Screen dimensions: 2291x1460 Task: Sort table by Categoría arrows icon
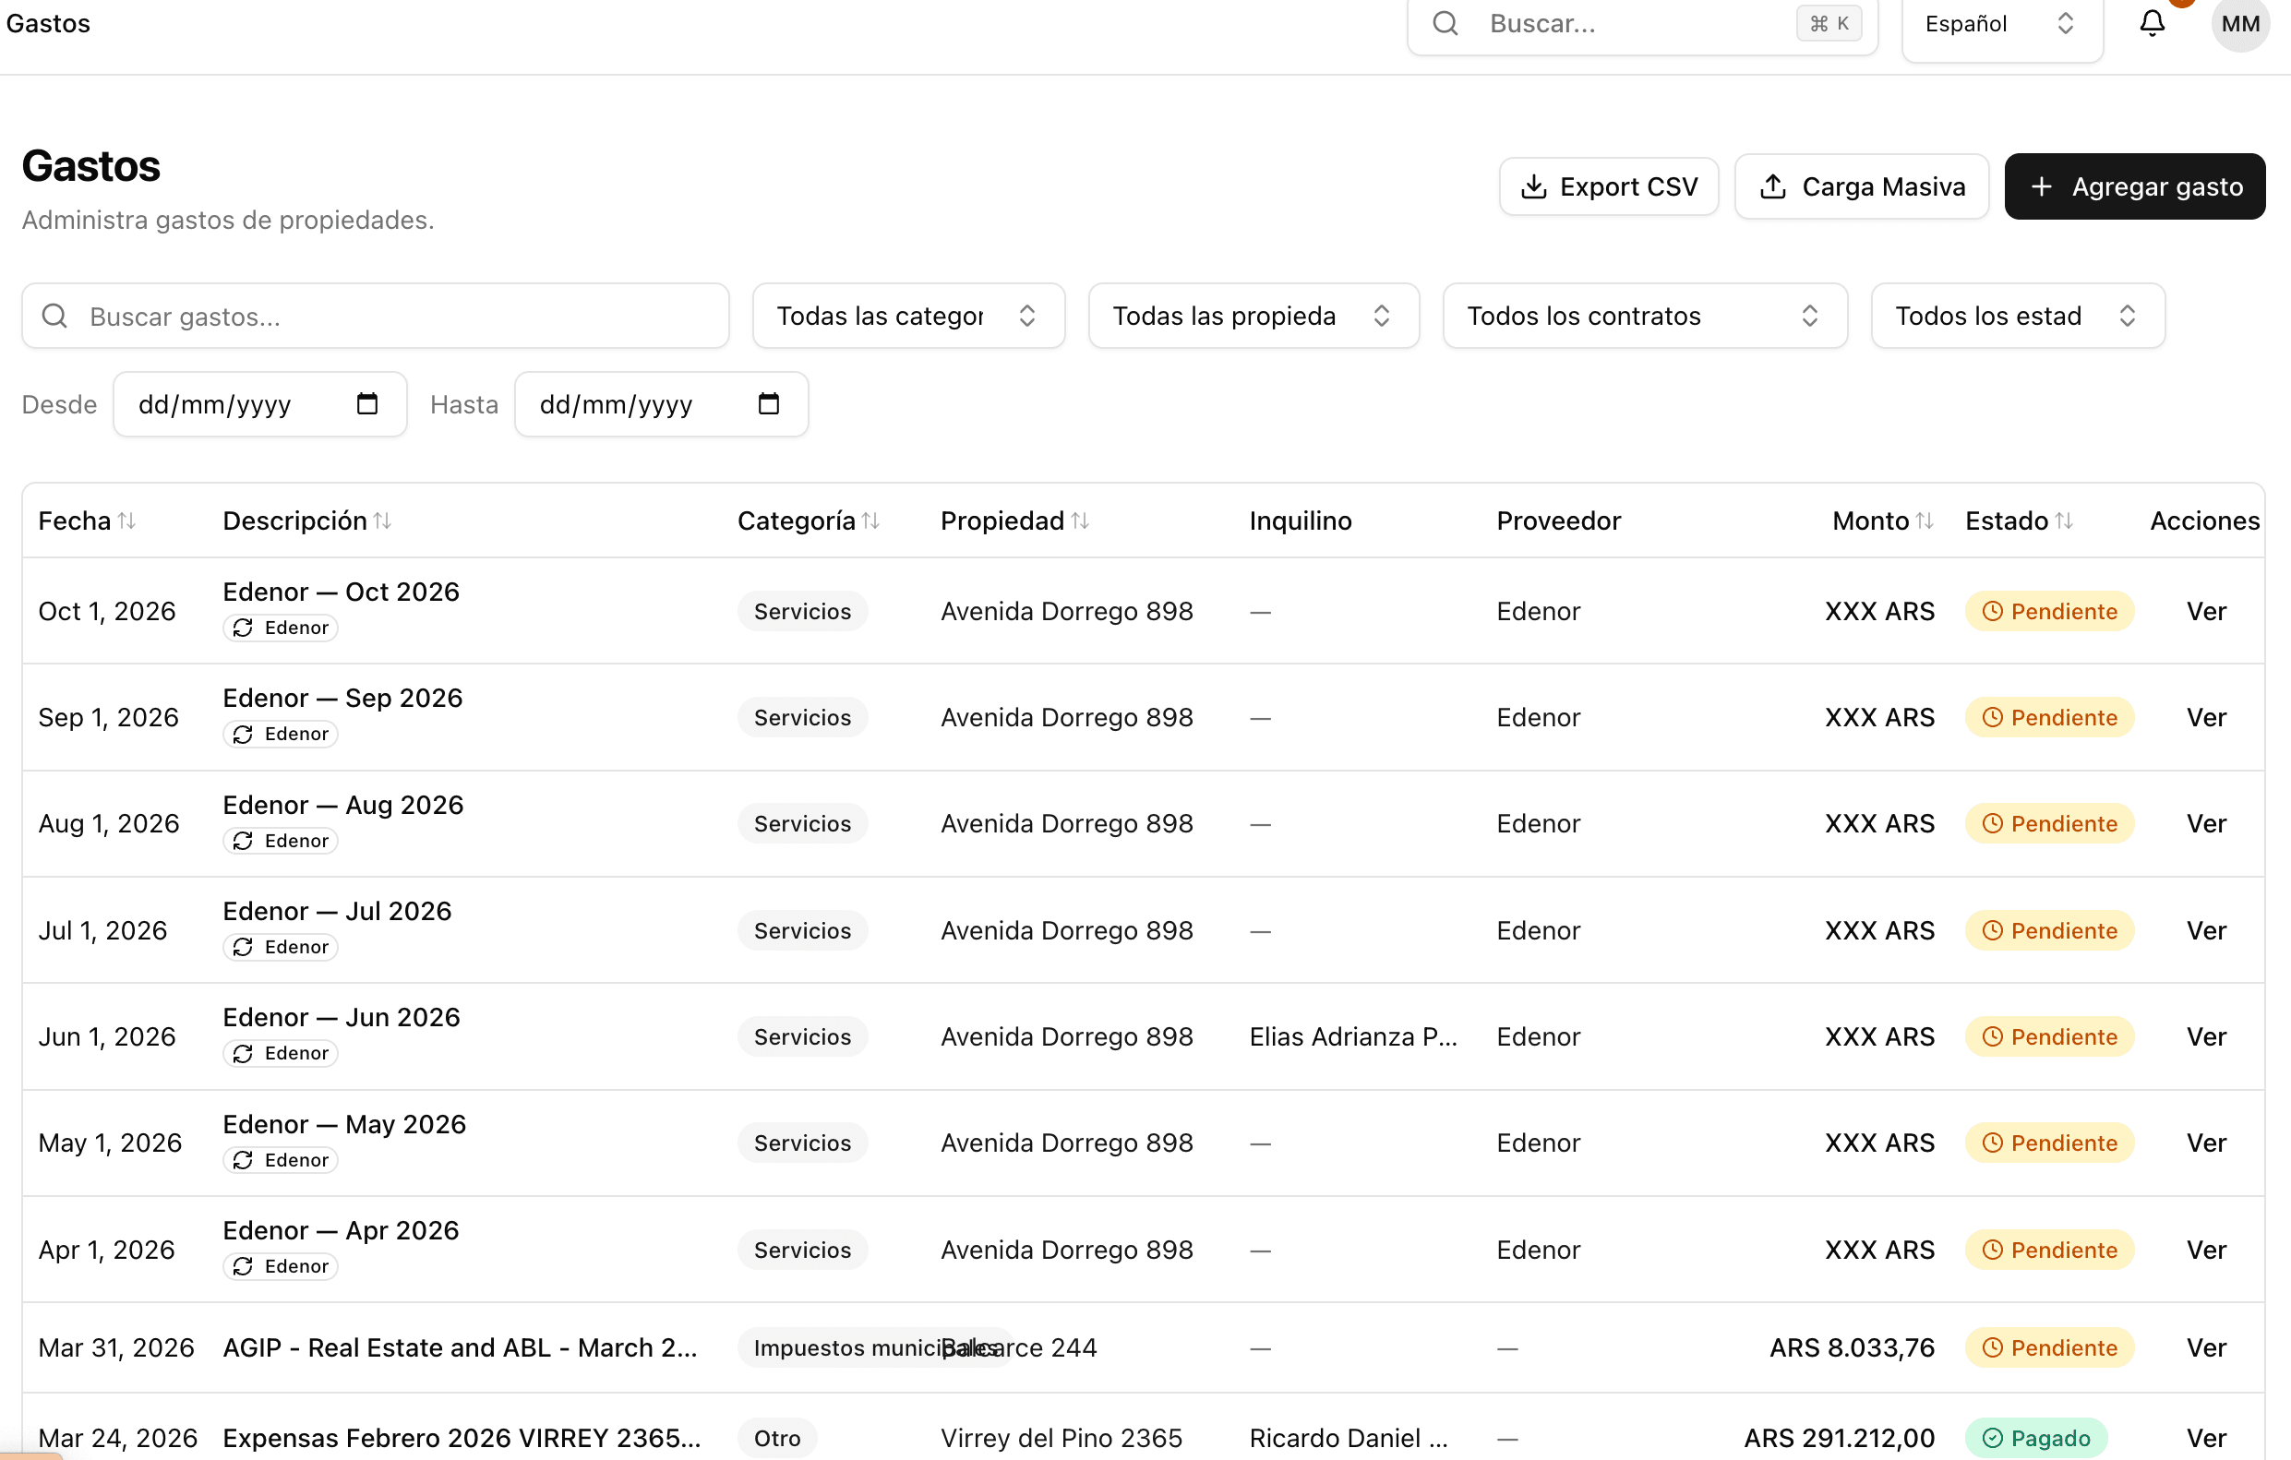tap(870, 521)
